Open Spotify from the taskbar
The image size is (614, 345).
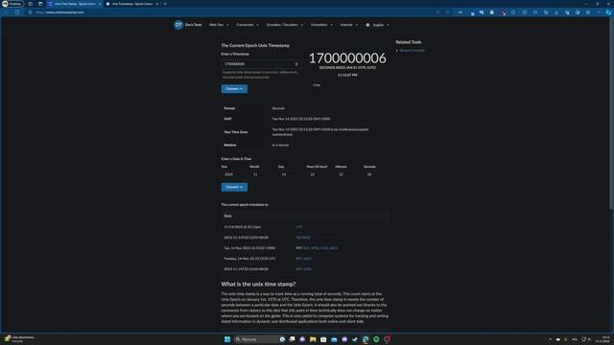point(376,339)
